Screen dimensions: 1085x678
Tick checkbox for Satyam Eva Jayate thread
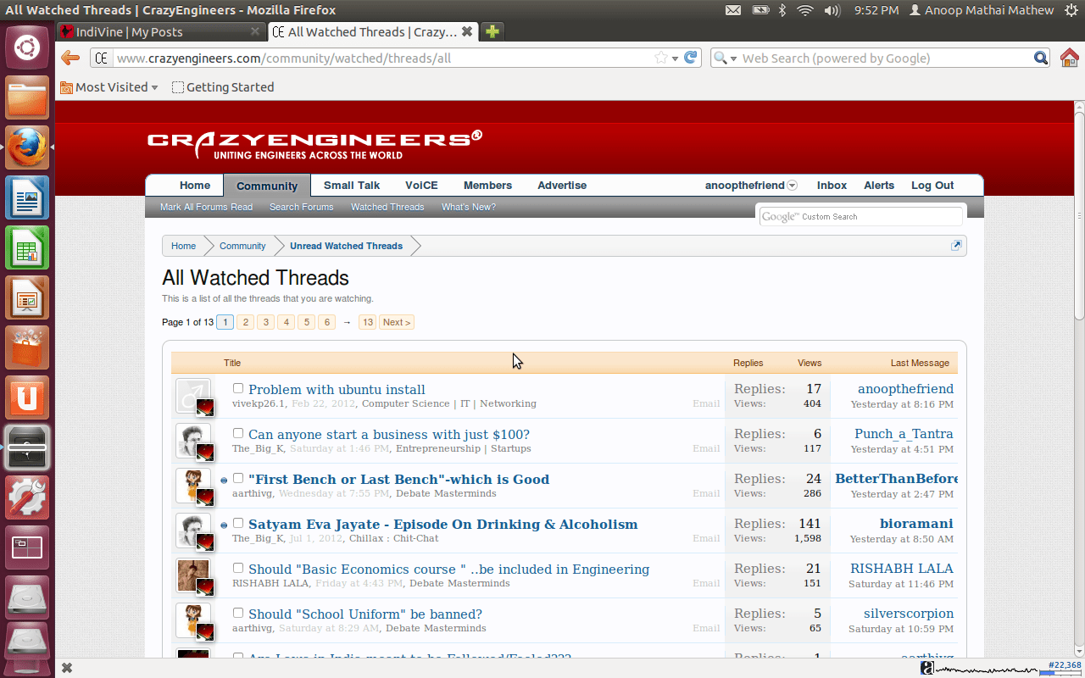(238, 523)
